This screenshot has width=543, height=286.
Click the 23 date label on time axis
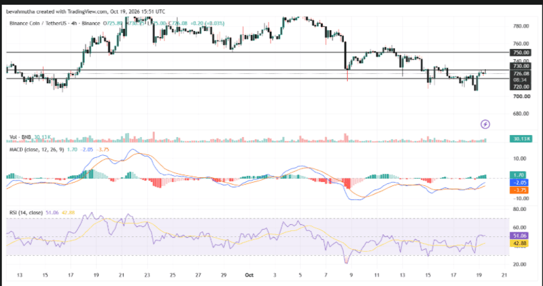(147, 275)
